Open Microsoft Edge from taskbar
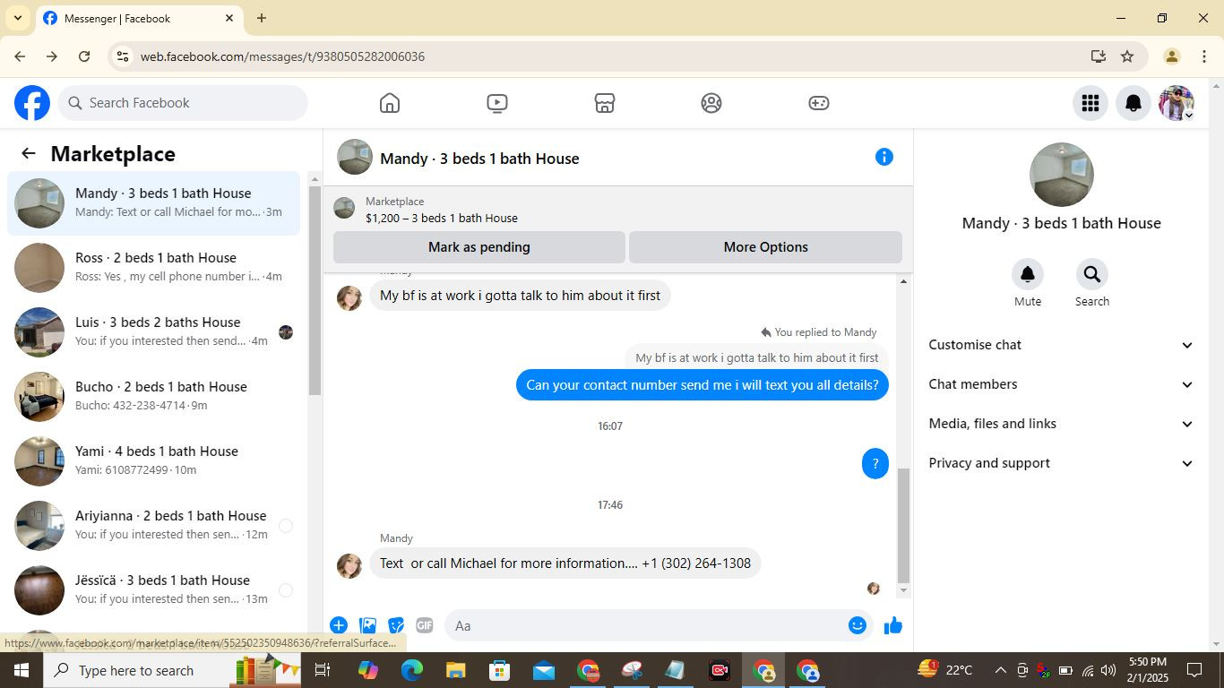 point(411,670)
